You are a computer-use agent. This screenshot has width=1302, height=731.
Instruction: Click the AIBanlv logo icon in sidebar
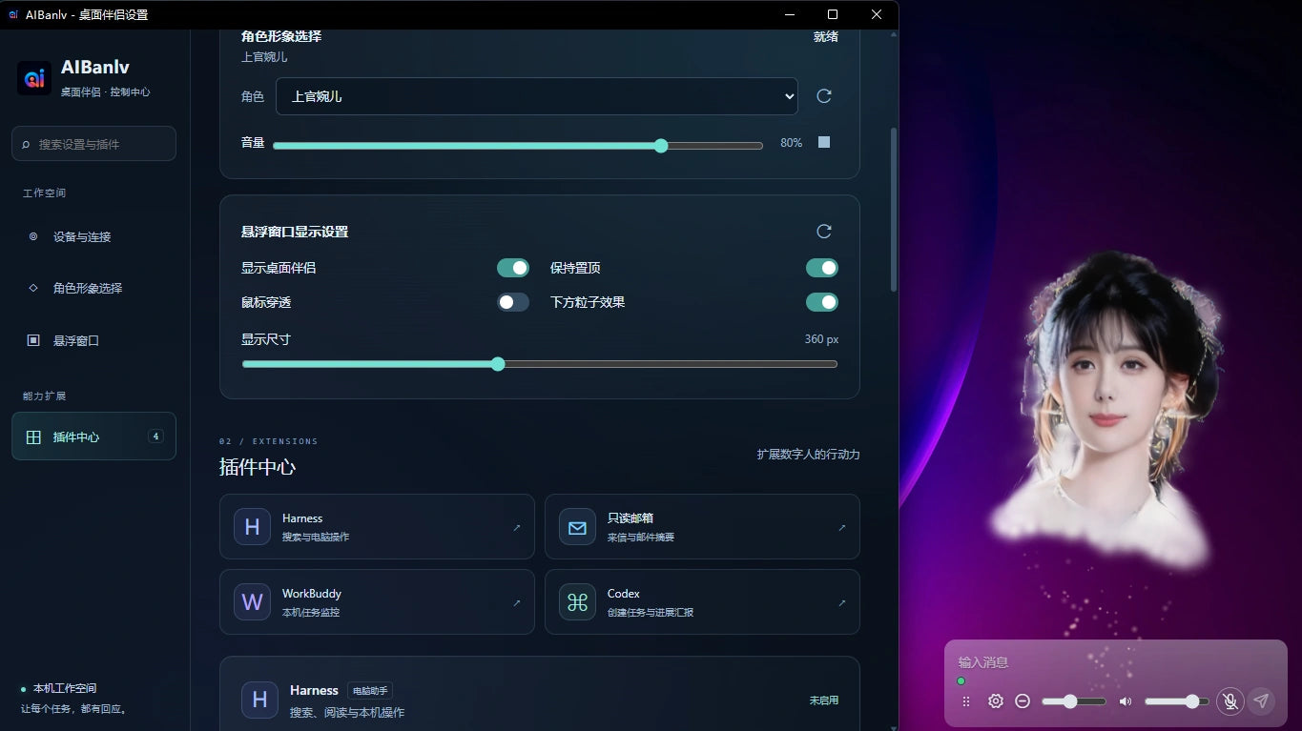tap(34, 78)
